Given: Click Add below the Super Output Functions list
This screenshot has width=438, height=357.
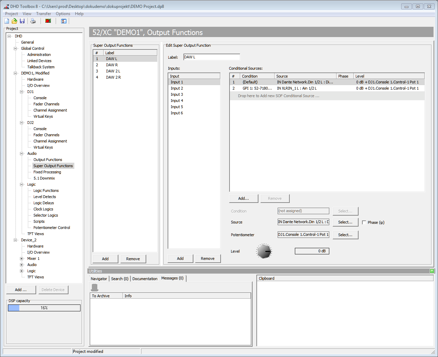Looking at the screenshot, I should pos(105,259).
